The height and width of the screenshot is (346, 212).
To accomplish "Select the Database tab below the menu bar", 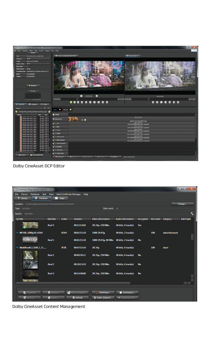I will (x=41, y=198).
